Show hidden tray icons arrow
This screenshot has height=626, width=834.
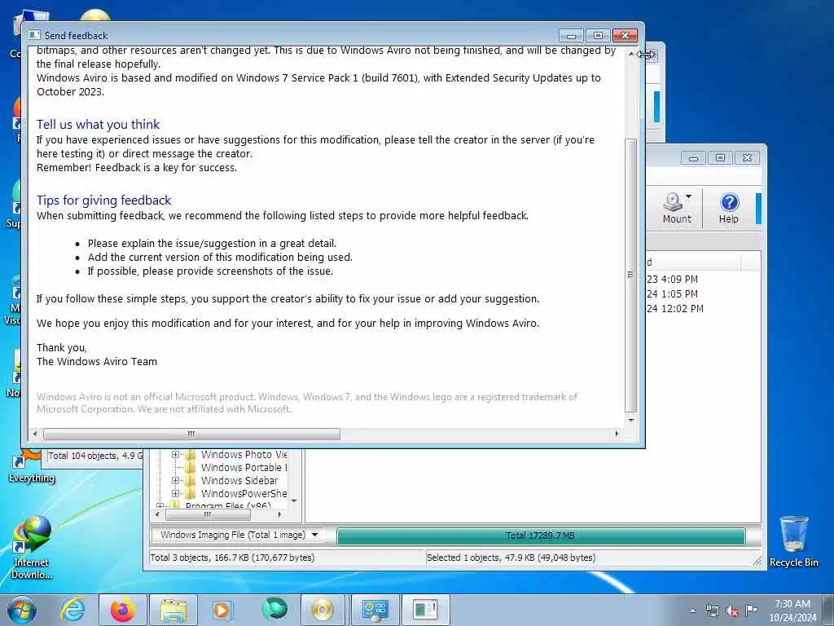click(692, 611)
